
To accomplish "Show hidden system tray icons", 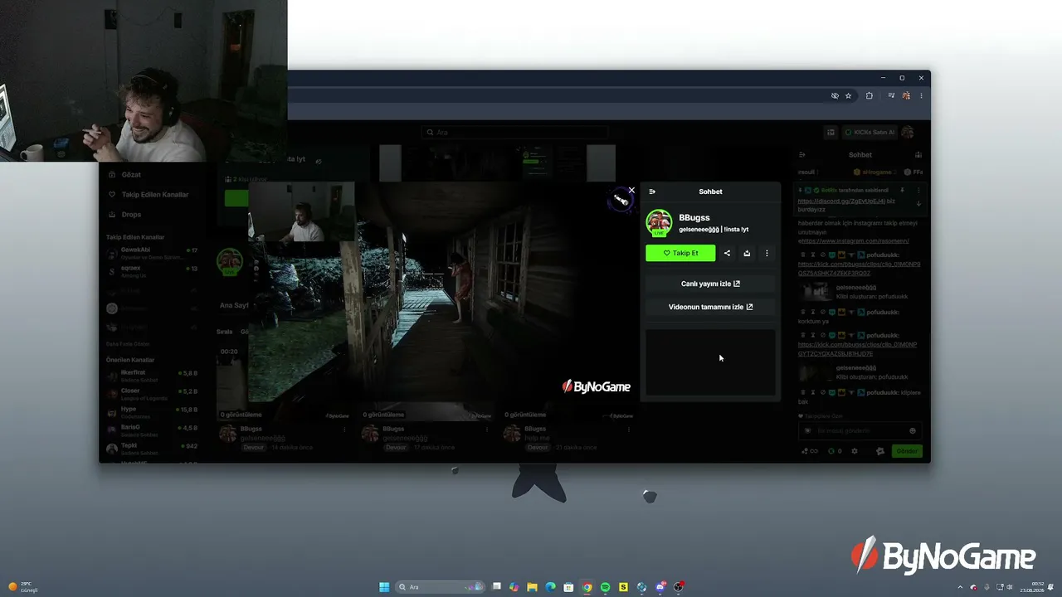I will 961,587.
